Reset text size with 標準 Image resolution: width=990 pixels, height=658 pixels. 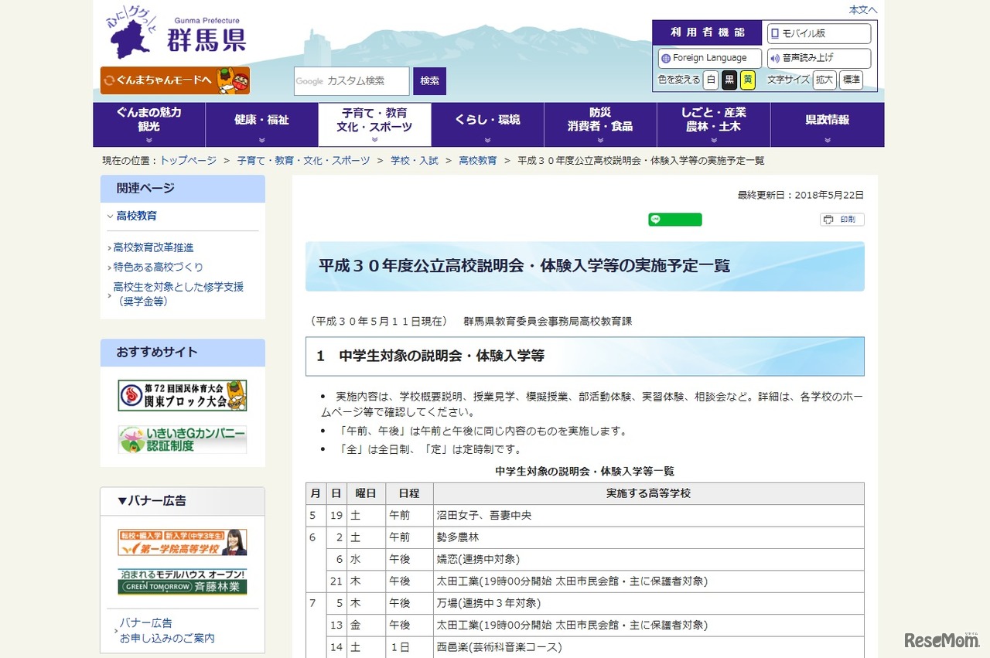(851, 80)
